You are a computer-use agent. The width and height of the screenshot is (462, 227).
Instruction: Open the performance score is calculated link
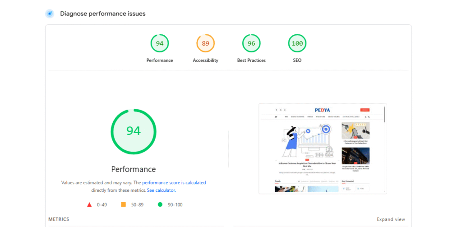[174, 182]
